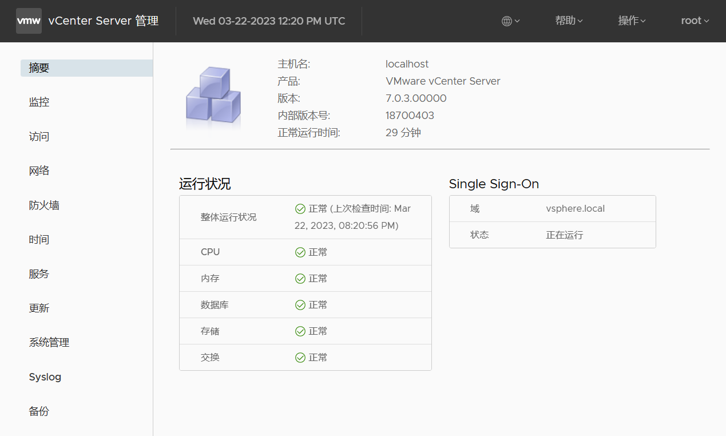This screenshot has width=726, height=436.
Task: Click the 数据库 row label
Action: pos(215,305)
